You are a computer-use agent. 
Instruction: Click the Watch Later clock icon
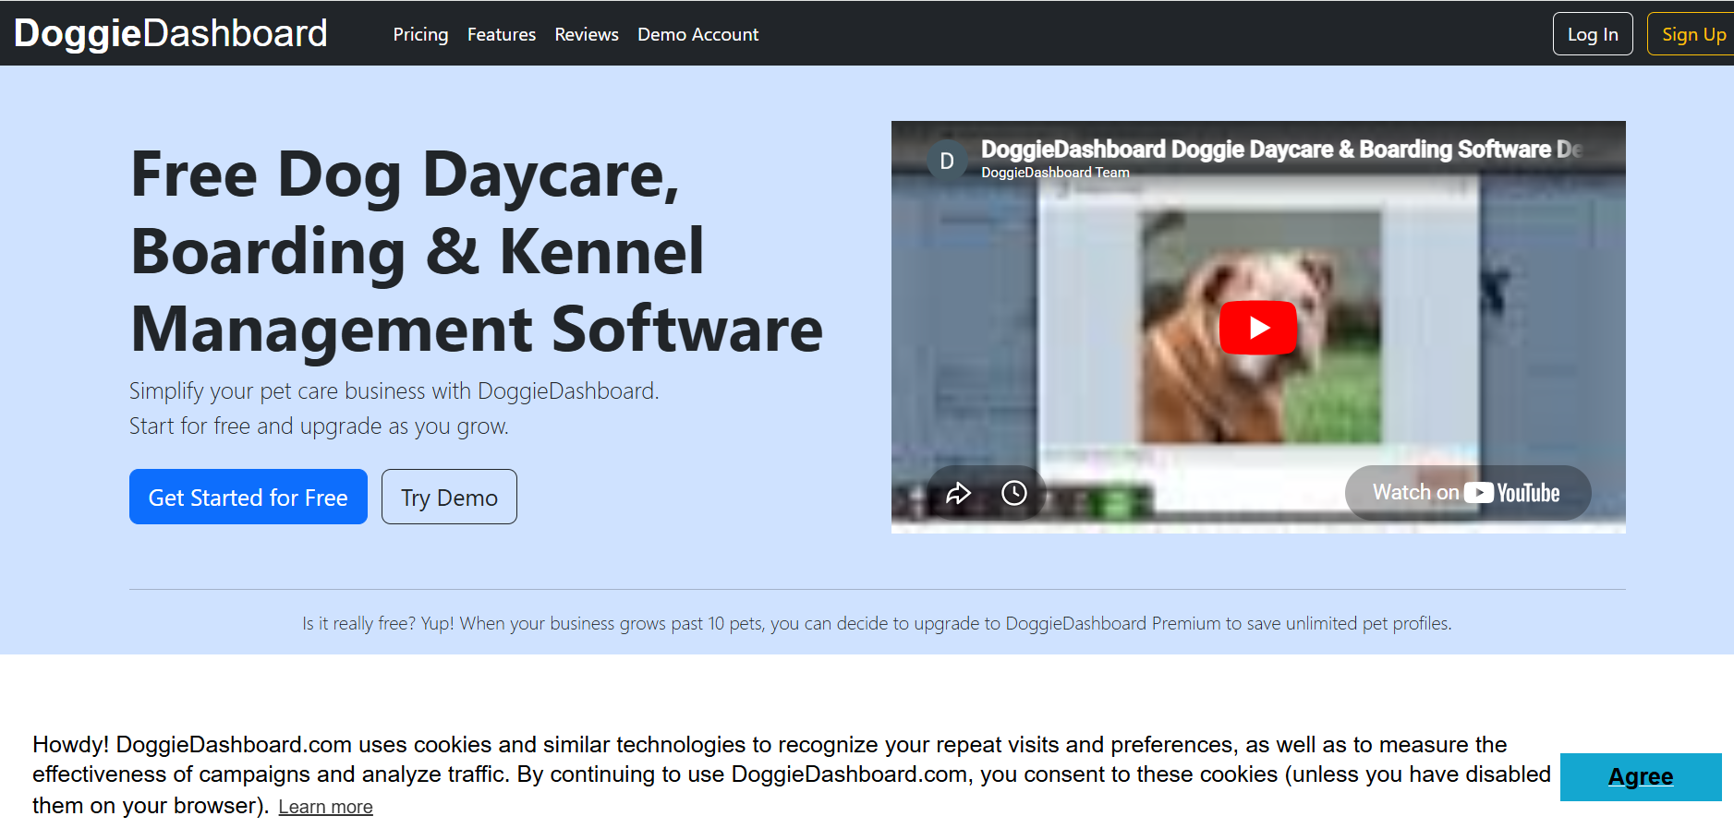1014,494
